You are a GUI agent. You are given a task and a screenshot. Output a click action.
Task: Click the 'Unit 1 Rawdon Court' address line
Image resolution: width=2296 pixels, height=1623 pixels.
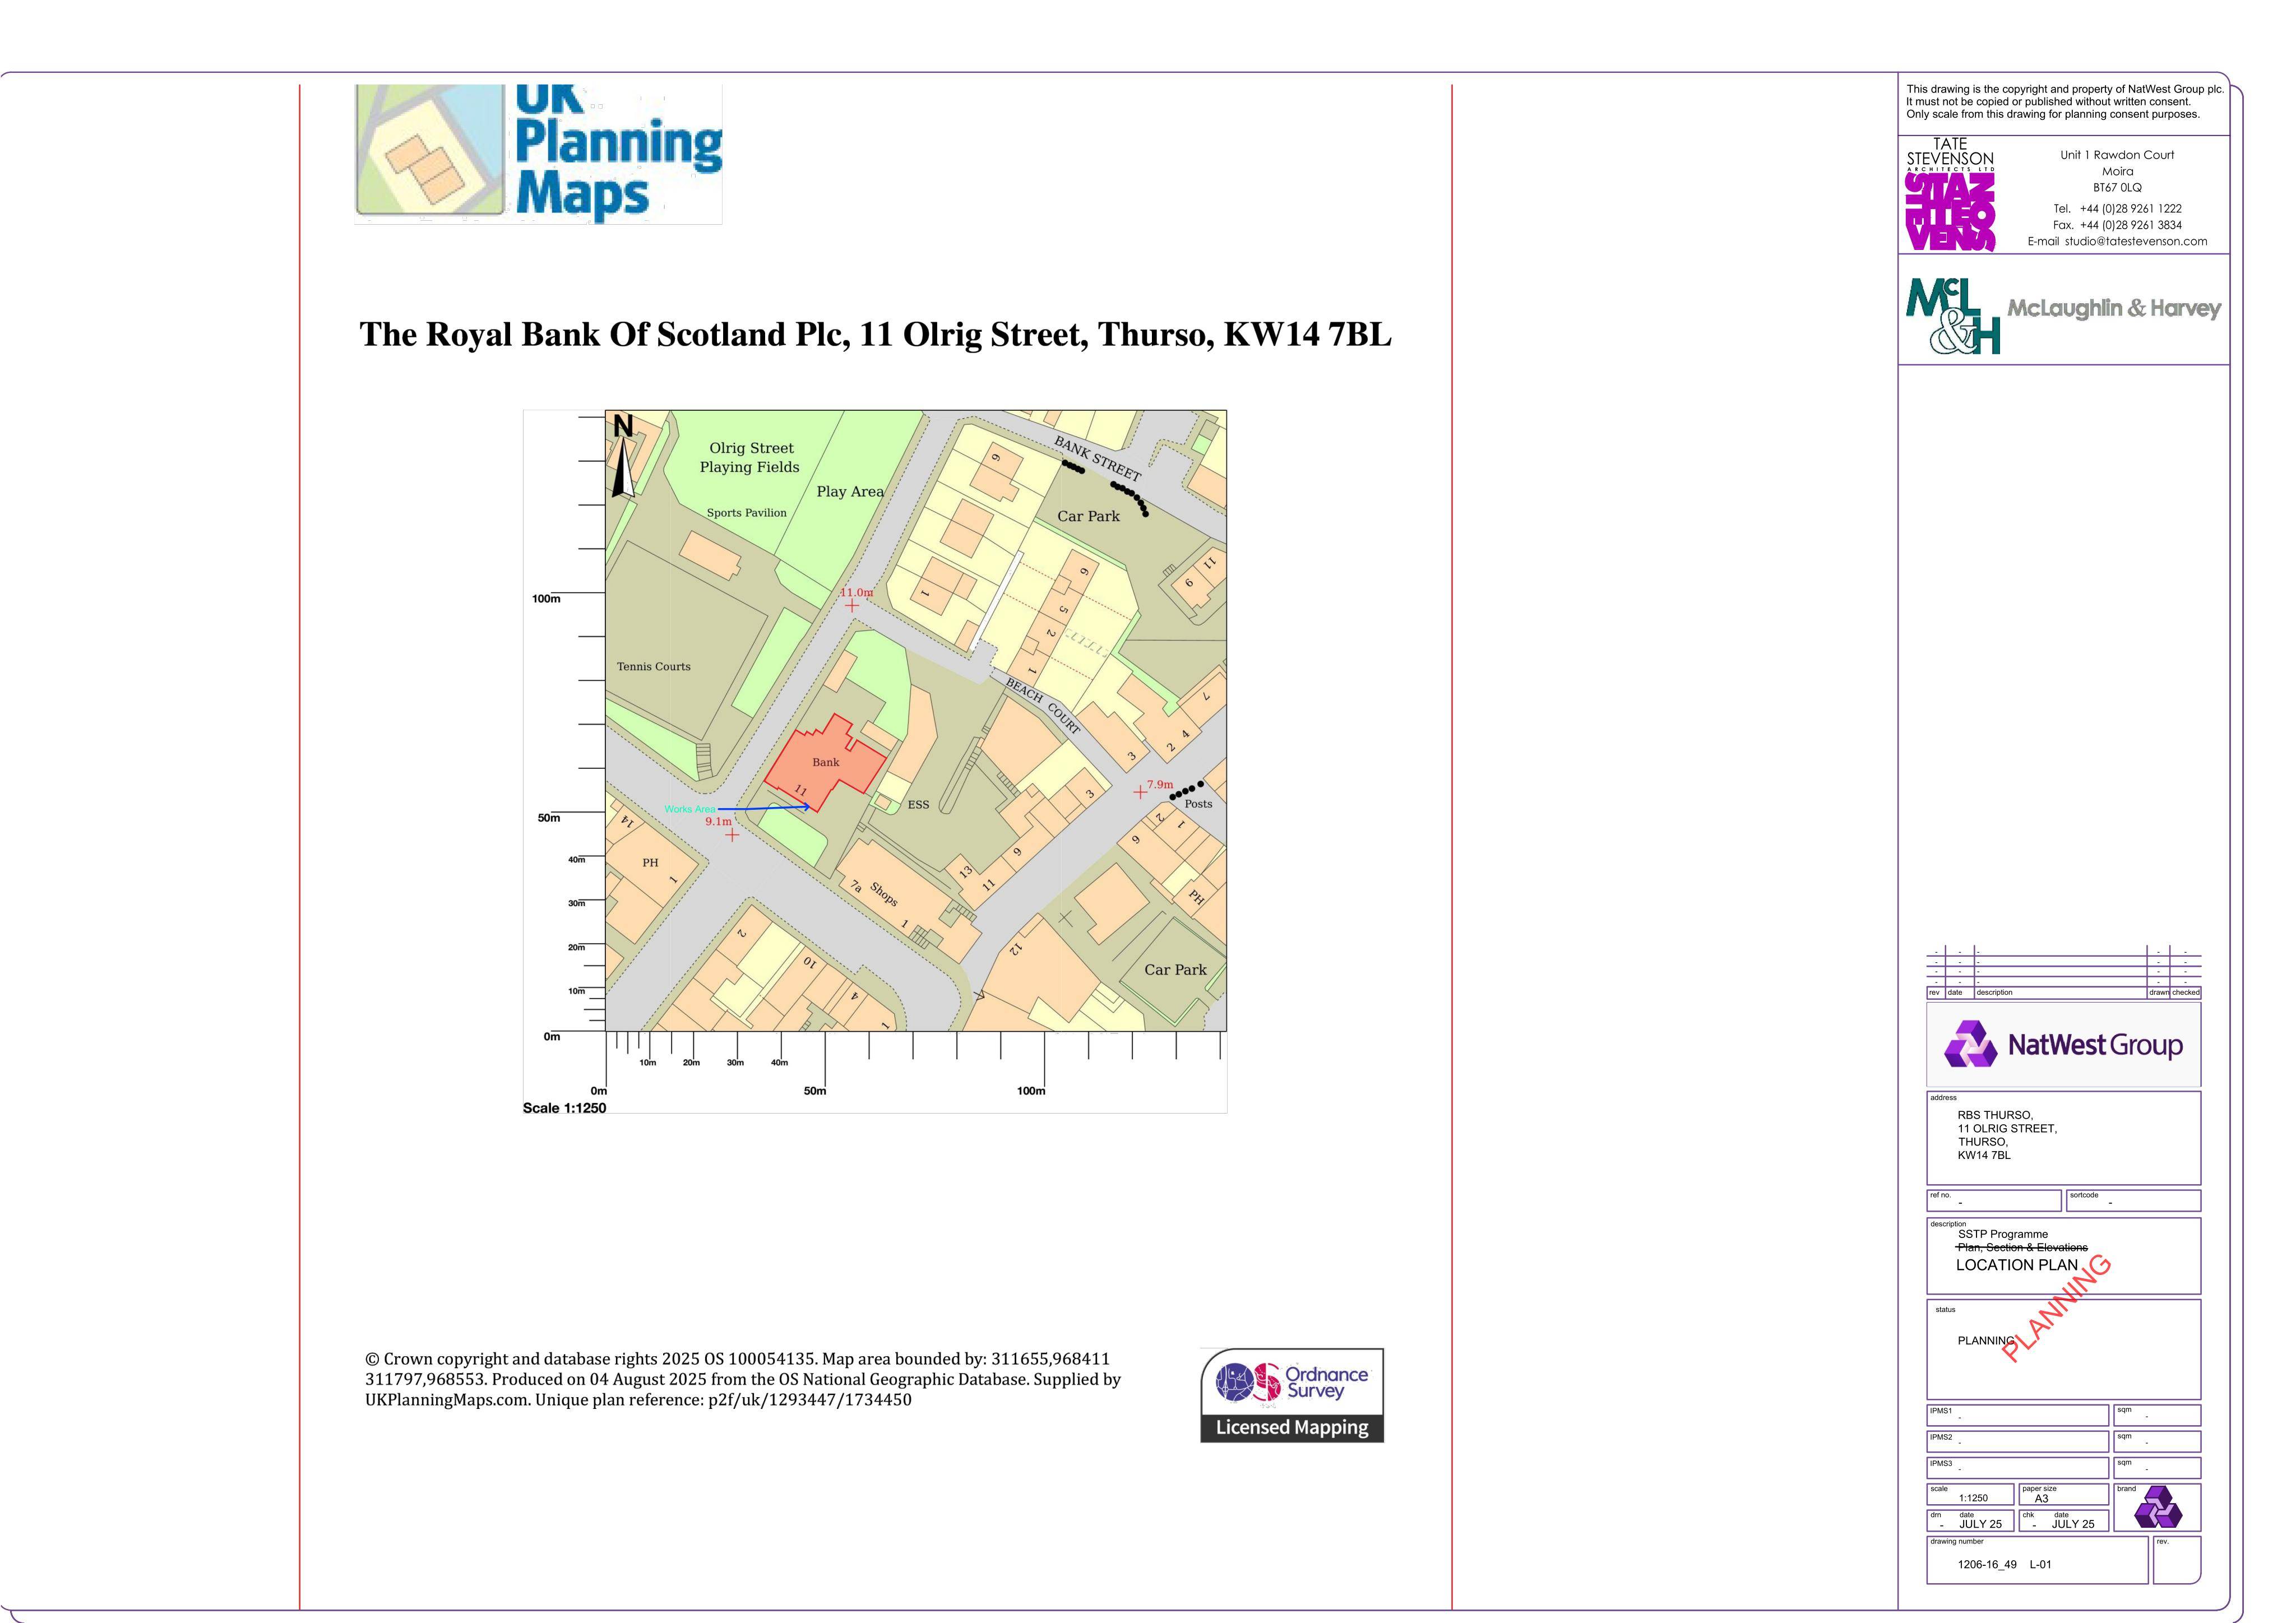tap(2117, 155)
